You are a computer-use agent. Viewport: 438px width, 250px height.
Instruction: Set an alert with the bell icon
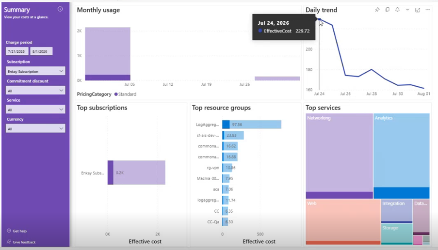pyautogui.click(x=397, y=10)
